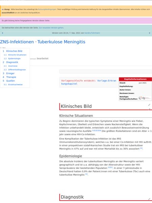Jump to '1 Klinisches Bild' in contents
152x203 pixels.
tap(12, 51)
